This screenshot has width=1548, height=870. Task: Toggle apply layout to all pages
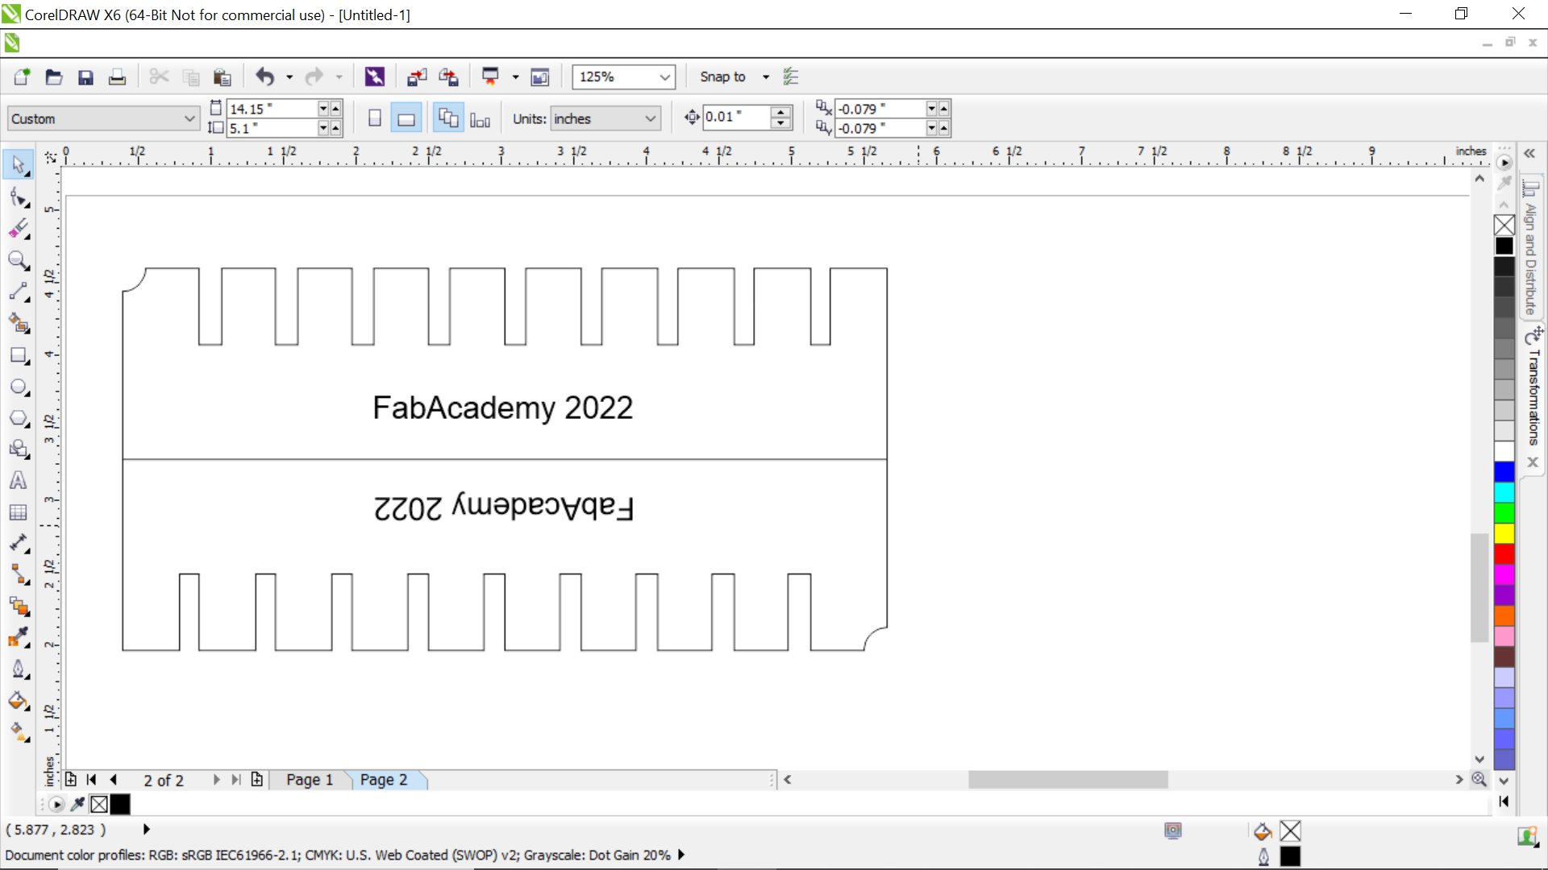click(448, 118)
